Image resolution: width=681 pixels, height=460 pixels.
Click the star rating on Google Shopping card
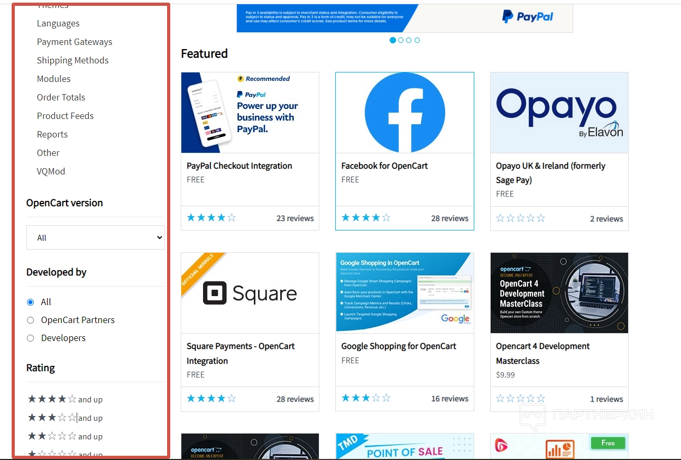tap(366, 398)
